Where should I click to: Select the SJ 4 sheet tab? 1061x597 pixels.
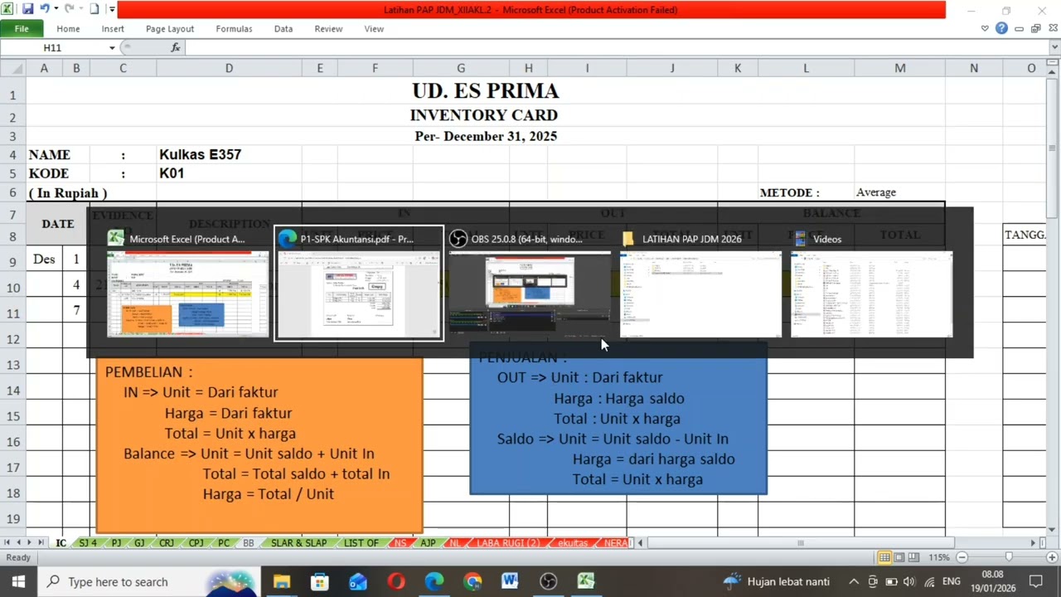point(88,543)
